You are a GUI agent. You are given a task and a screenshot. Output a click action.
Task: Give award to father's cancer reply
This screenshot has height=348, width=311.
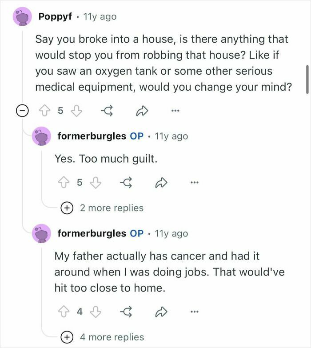(126, 312)
